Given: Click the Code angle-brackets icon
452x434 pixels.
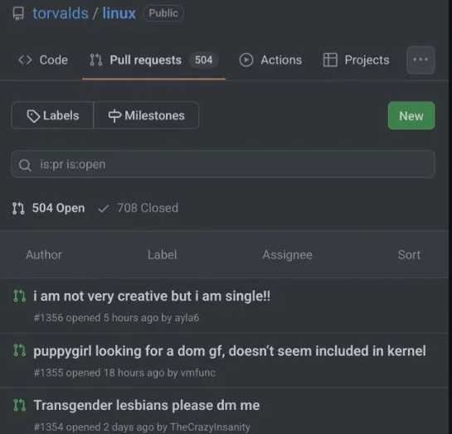Looking at the screenshot, I should pyautogui.click(x=25, y=60).
